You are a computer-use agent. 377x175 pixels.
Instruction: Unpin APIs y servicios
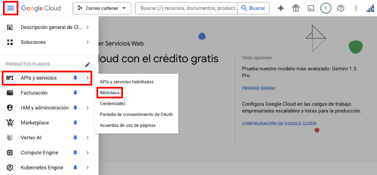[x=75, y=78]
